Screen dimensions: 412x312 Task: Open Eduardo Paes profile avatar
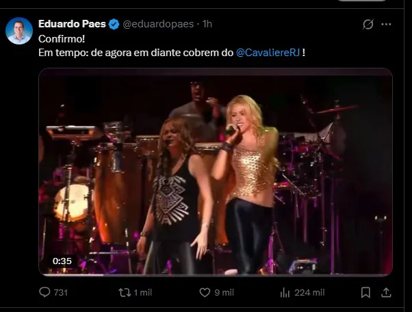(x=19, y=31)
